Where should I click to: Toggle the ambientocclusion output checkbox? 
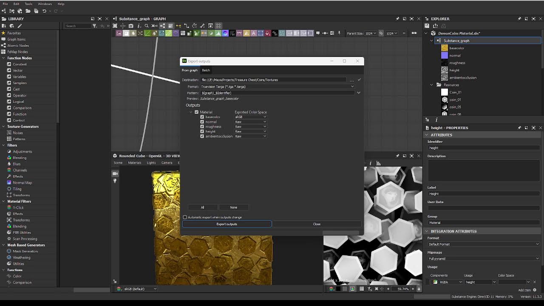click(x=202, y=136)
